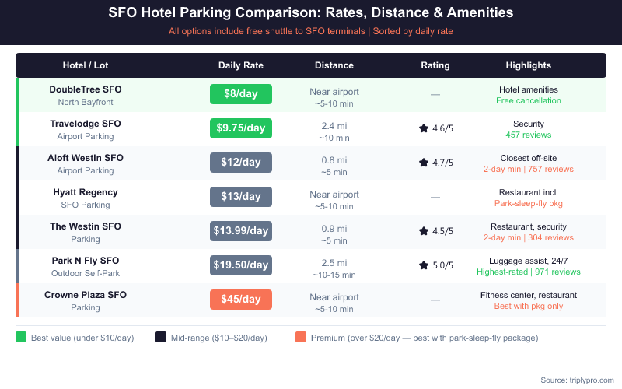622x389 pixels.
Task: Click the Distance column header
Action: point(334,65)
